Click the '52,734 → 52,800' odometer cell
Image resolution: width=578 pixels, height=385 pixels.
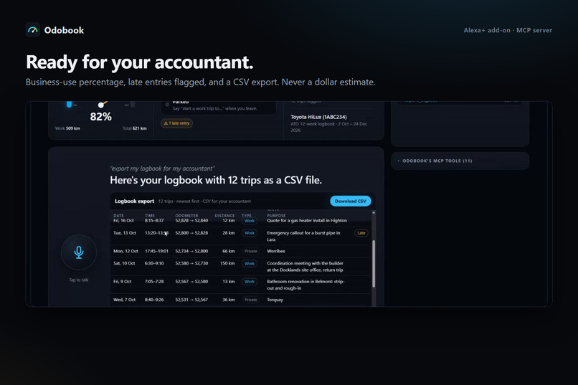[x=191, y=251]
